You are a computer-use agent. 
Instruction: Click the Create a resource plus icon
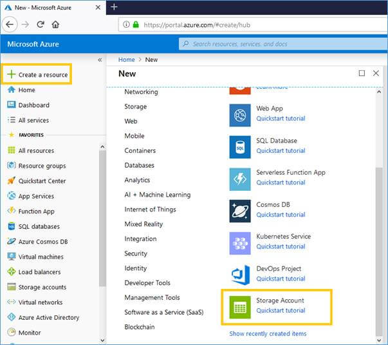point(11,74)
